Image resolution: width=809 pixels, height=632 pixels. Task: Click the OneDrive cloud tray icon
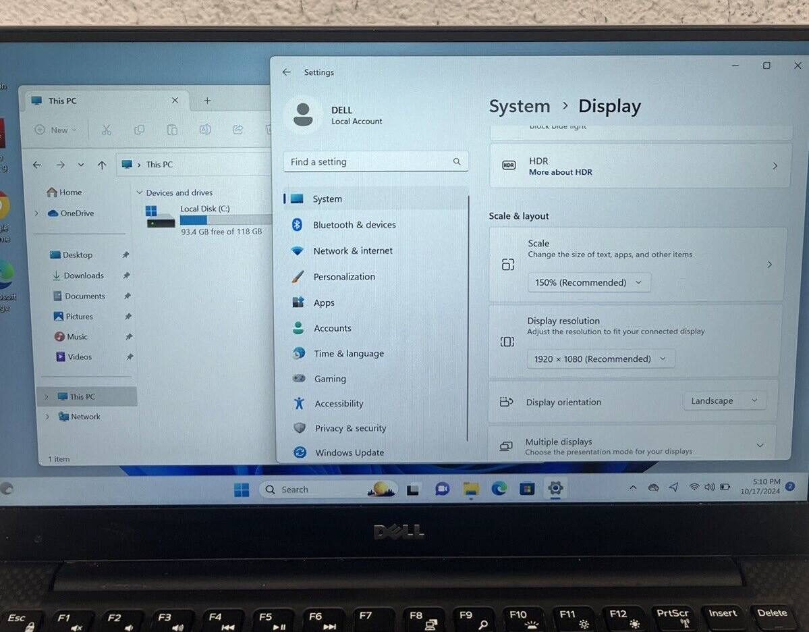[653, 488]
